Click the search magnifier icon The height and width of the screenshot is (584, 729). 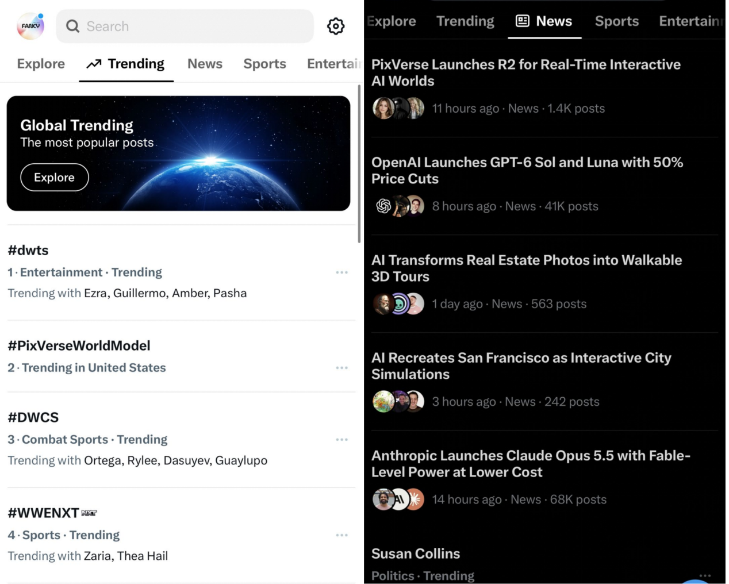point(72,26)
